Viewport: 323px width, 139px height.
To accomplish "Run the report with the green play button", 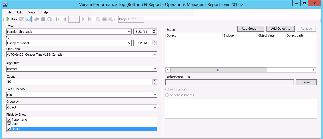I will [11, 19].
